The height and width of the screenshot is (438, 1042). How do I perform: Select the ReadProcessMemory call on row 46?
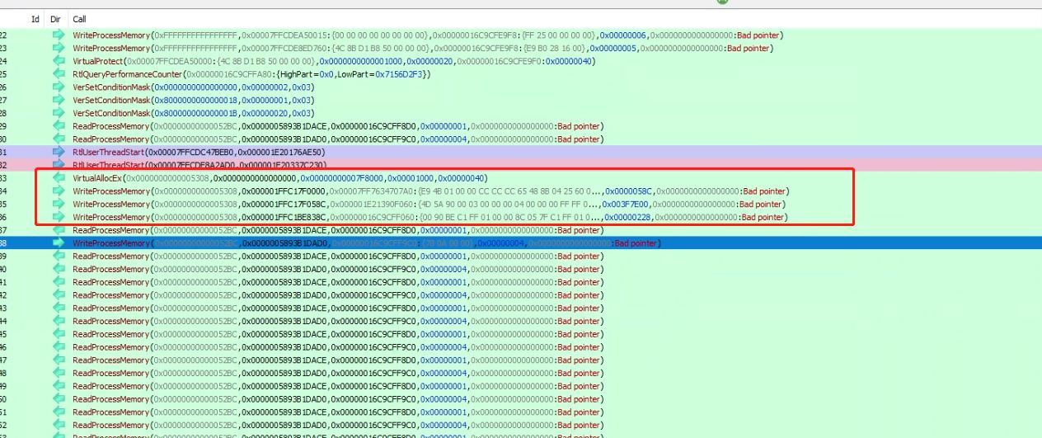[x=338, y=347]
